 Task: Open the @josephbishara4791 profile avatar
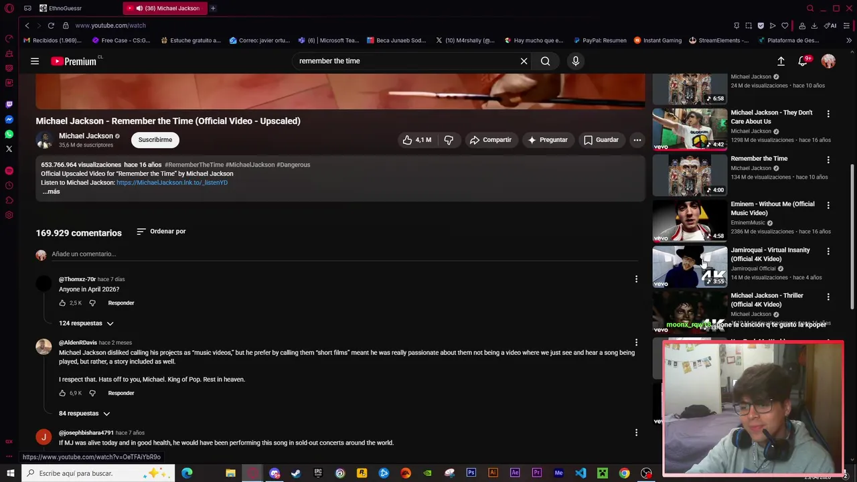(44, 437)
